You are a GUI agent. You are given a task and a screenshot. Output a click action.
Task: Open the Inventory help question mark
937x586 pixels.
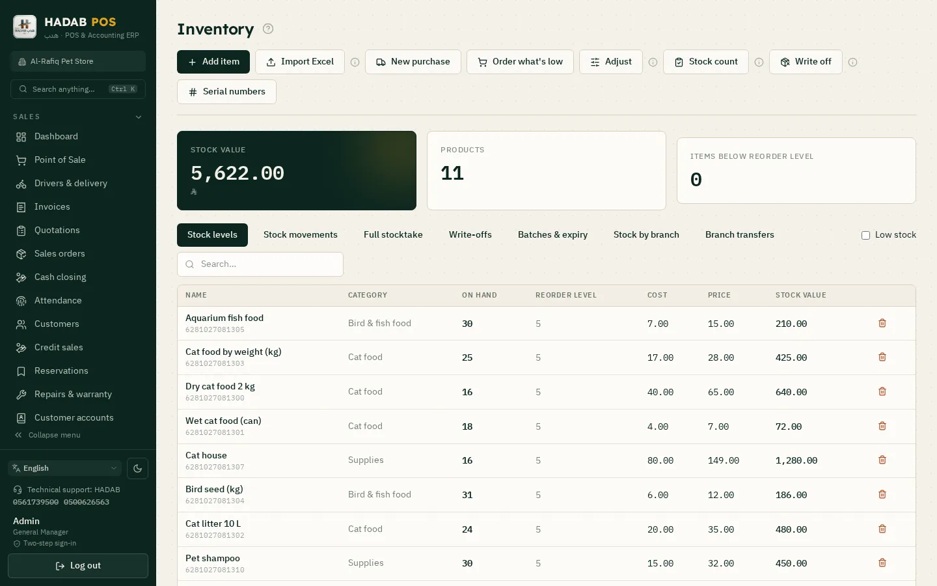[x=268, y=29]
